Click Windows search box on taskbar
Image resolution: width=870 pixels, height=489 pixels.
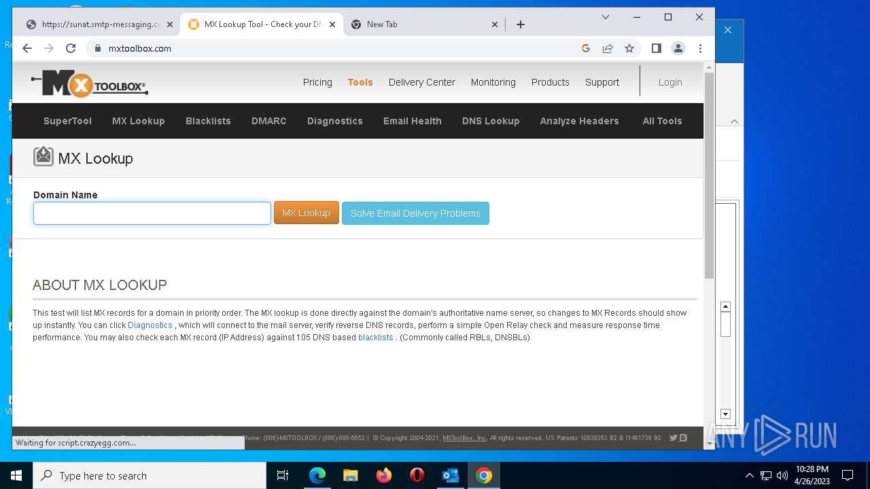150,475
